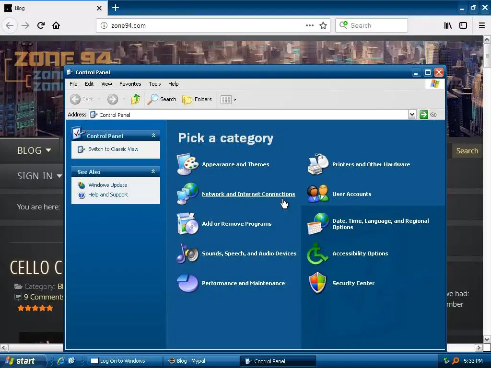The image size is (491, 368).
Task: Open Accessibility Options wheelchair icon
Action: coord(318,253)
